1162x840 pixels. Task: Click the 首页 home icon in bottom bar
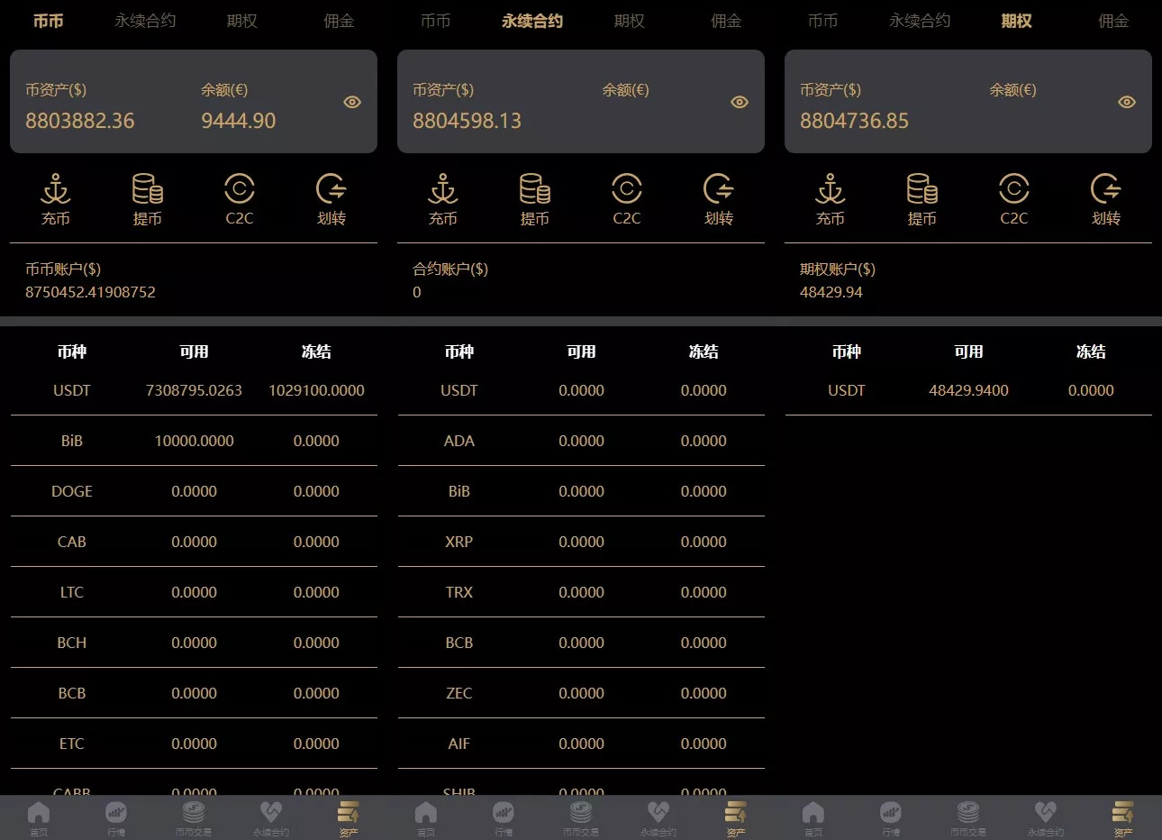[x=38, y=816]
